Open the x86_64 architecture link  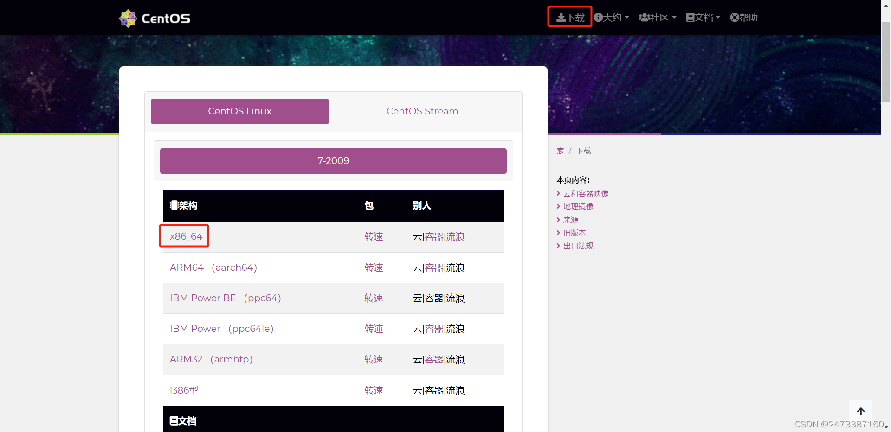click(x=186, y=236)
